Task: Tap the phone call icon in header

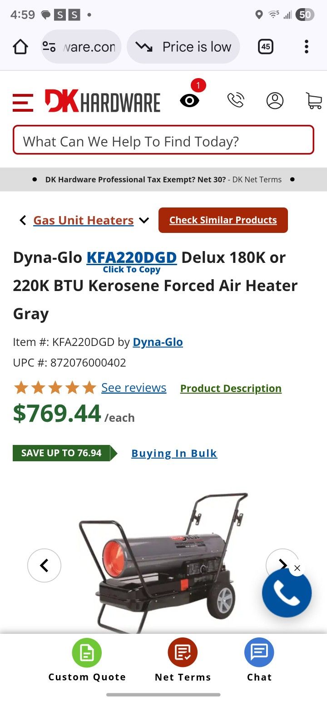Action: tap(236, 100)
